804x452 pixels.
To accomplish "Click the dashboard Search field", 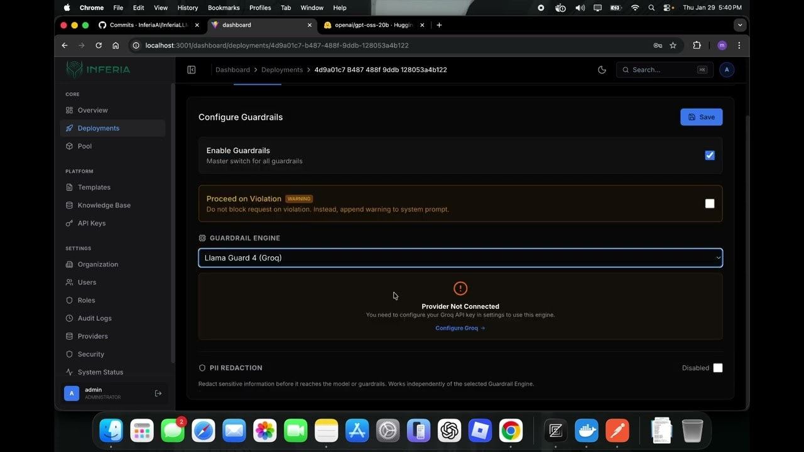I will point(665,70).
